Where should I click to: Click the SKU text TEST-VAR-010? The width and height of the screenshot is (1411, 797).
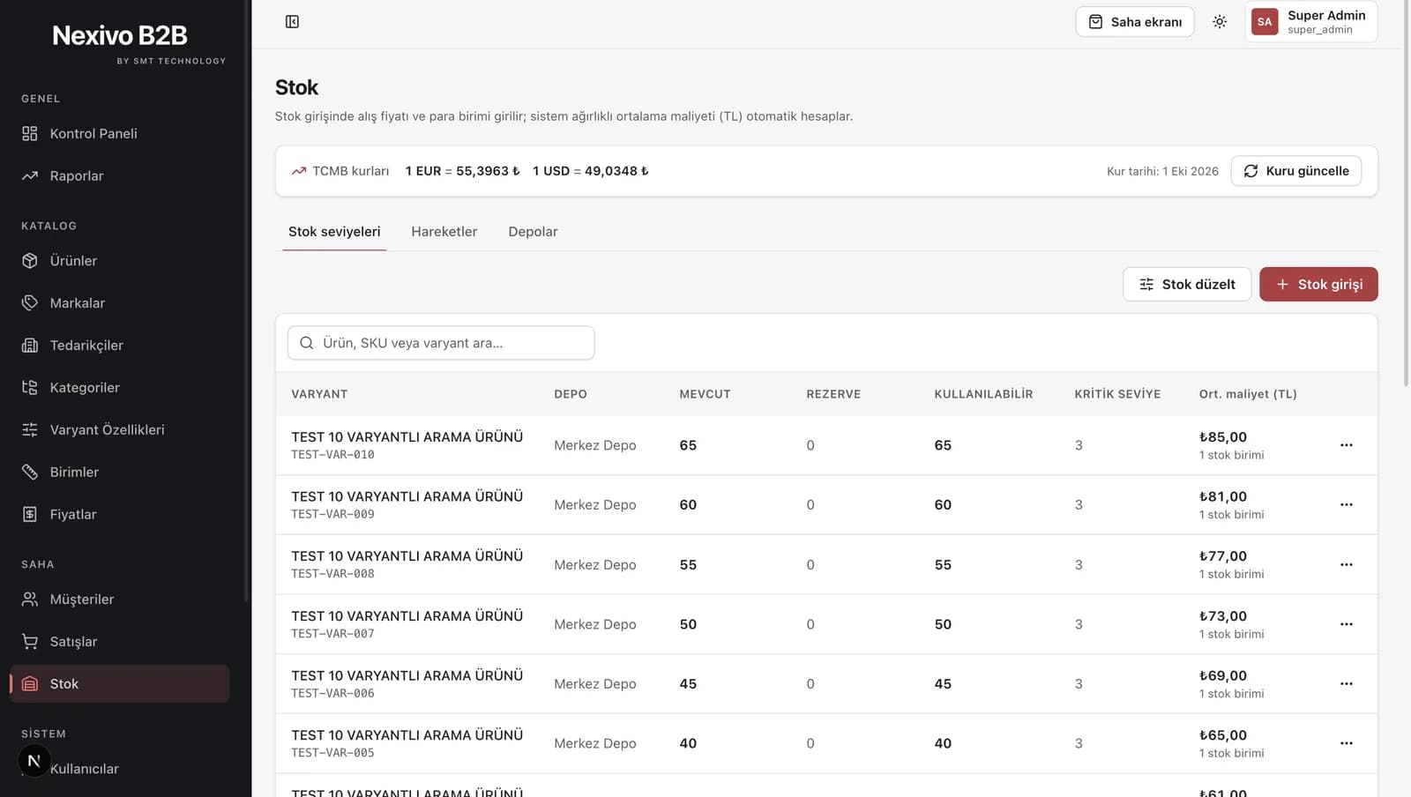point(332,455)
